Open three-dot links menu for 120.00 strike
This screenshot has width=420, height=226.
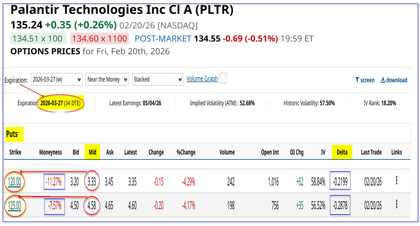[x=396, y=181]
